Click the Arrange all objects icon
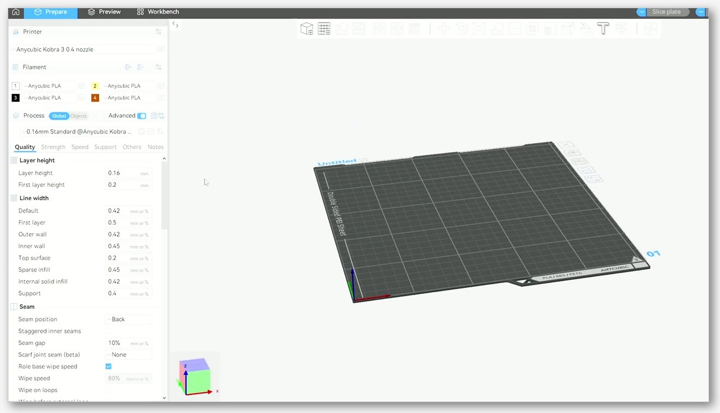The height and width of the screenshot is (413, 720). point(358,28)
